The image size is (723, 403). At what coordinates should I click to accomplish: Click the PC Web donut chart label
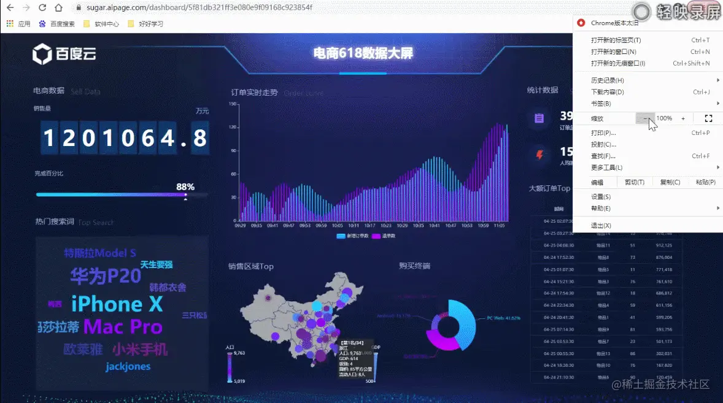pyautogui.click(x=503, y=318)
